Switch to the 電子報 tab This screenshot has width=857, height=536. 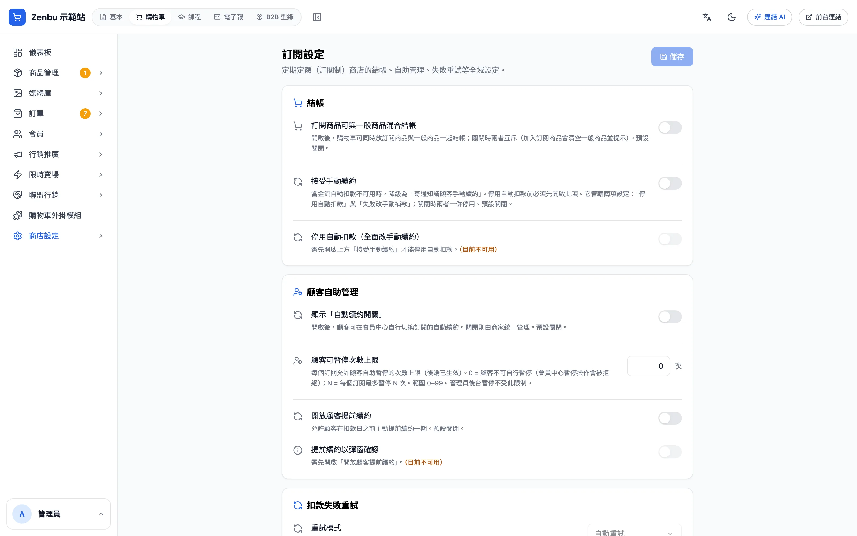[228, 17]
